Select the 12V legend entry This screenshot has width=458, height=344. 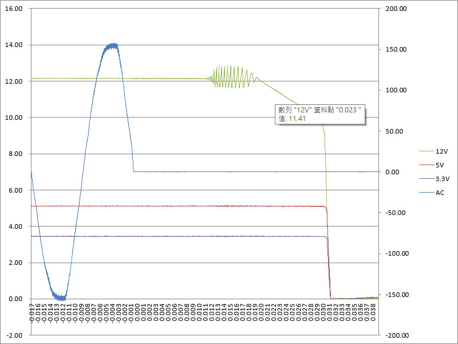coord(433,151)
